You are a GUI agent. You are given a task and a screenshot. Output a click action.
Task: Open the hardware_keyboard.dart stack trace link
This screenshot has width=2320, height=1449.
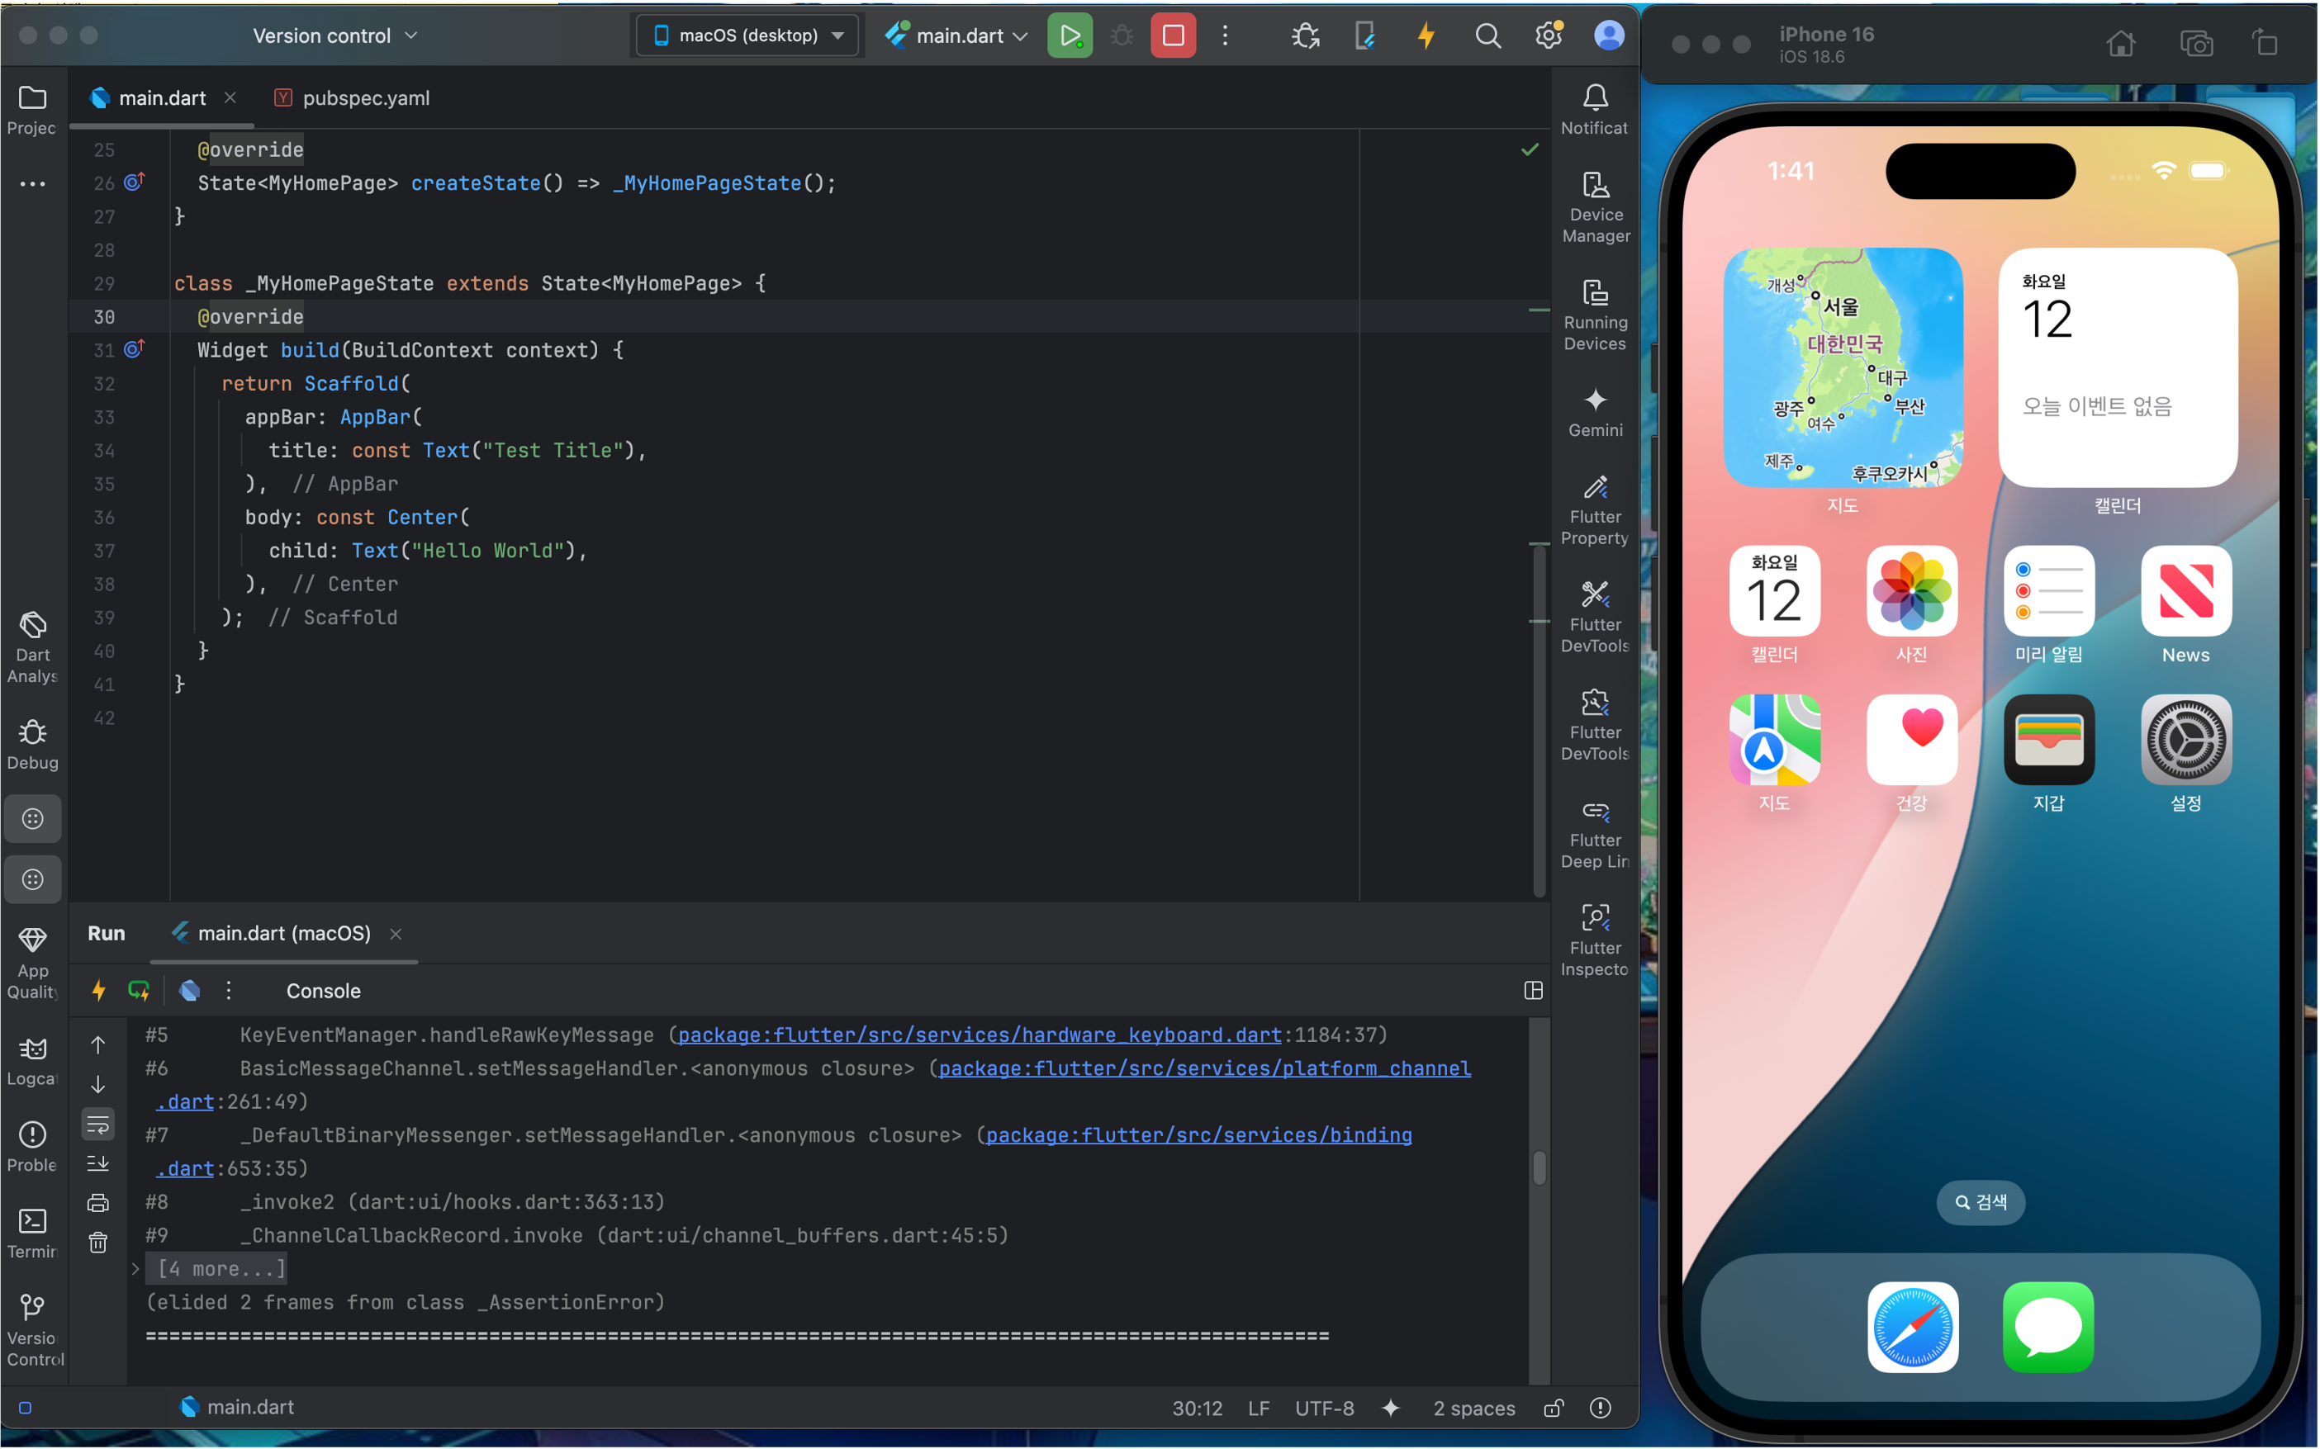[979, 1035]
